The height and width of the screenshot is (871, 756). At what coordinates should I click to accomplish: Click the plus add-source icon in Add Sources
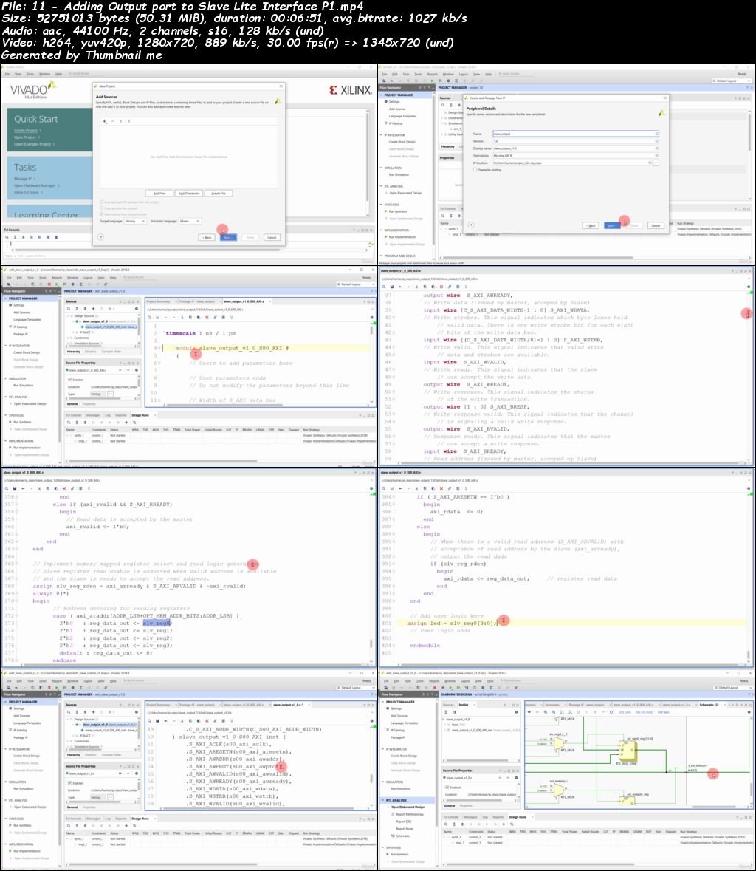point(104,121)
